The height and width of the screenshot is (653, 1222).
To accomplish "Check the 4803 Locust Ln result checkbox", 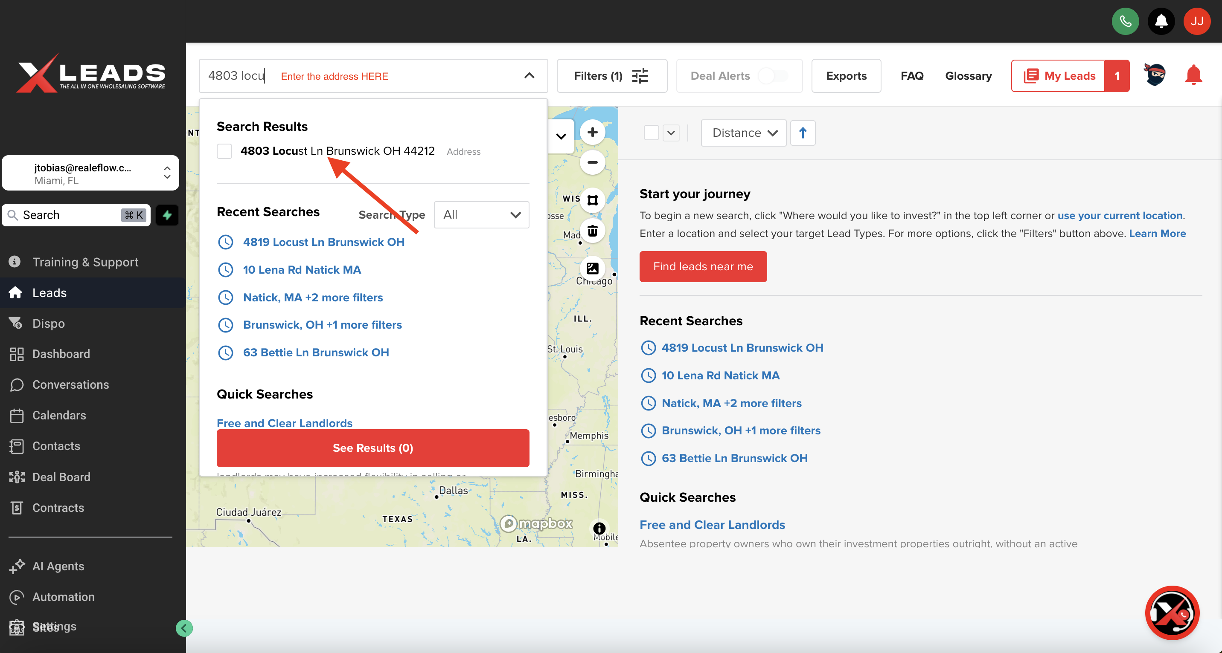I will coord(224,151).
